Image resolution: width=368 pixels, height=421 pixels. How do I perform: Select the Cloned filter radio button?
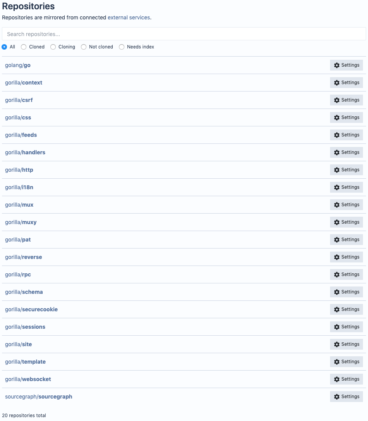click(x=24, y=47)
